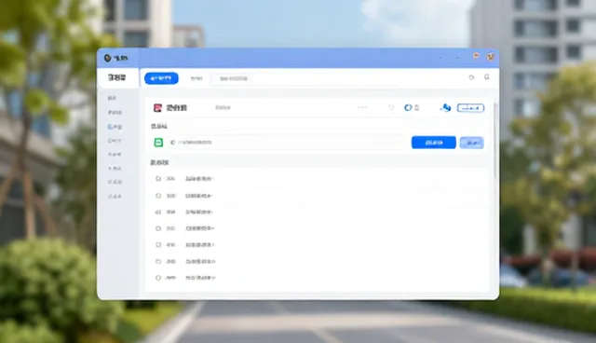Screen dimensions: 596x343
Task: Click the outlined blue button in the header row
Action: point(470,108)
